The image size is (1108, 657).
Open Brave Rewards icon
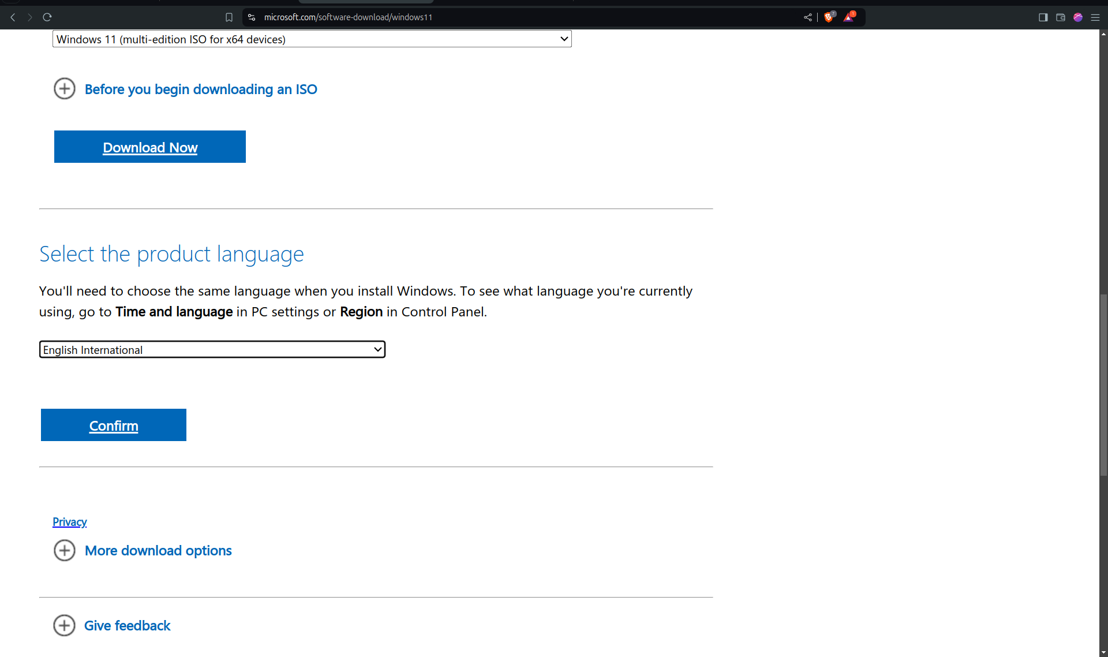coord(849,17)
